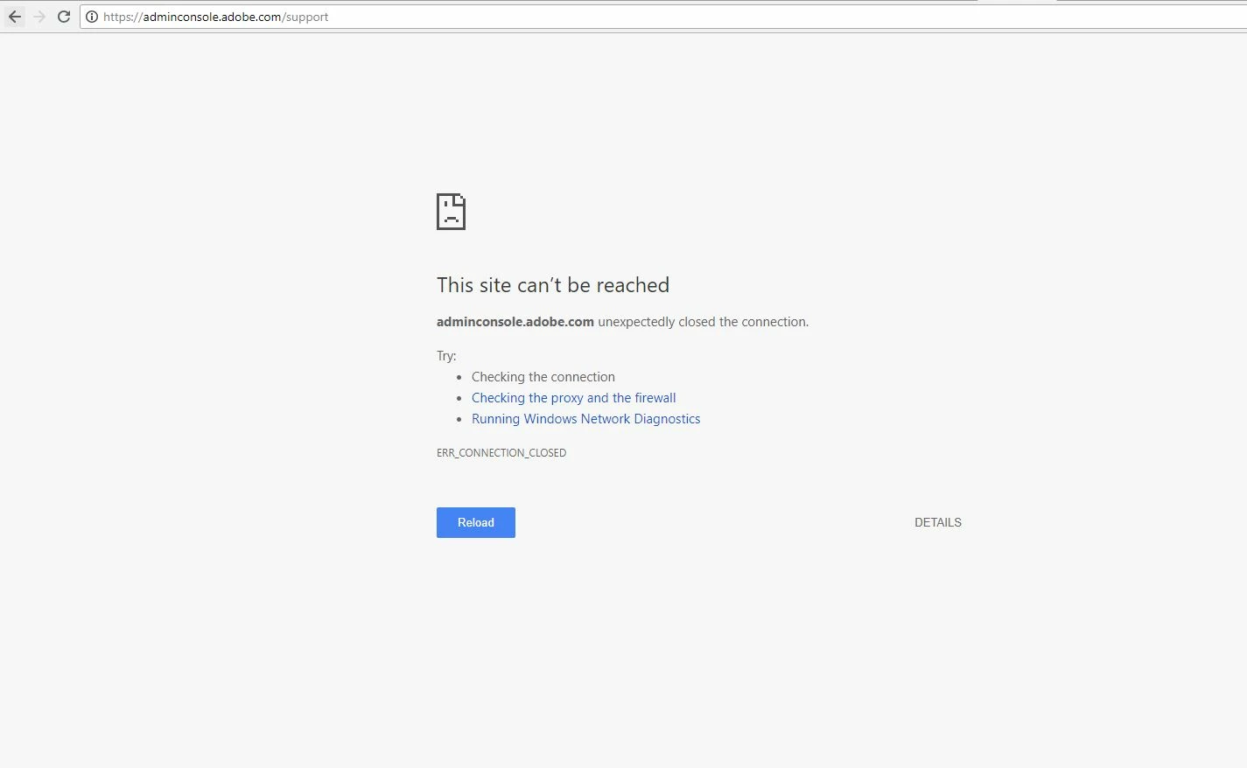Click the "This site can't be reached" heading
Viewport: 1247px width, 768px height.
[x=553, y=285]
